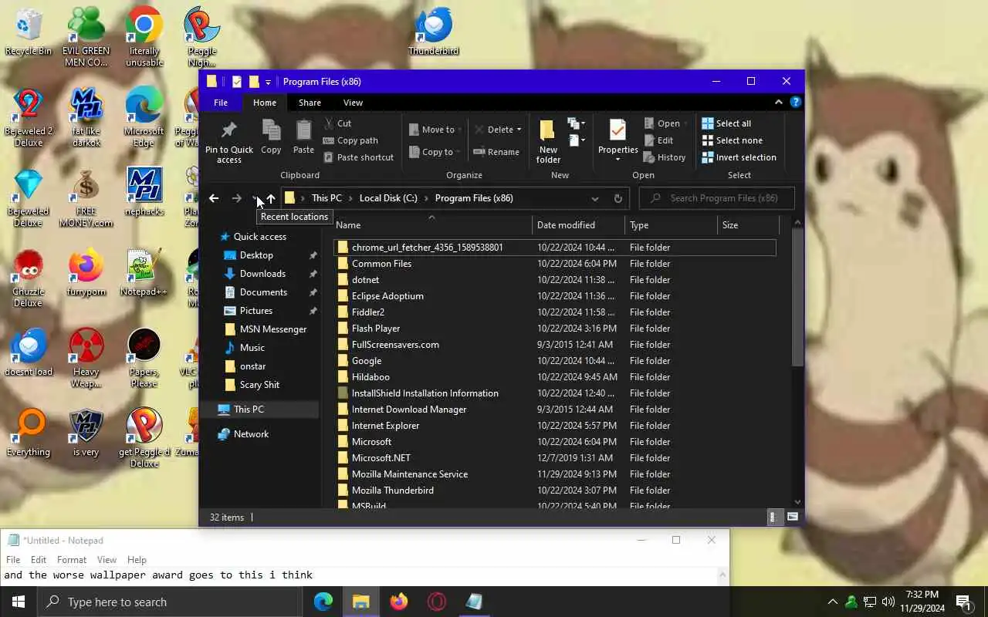The height and width of the screenshot is (617, 988).
Task: Sort by Name column header
Action: [431, 225]
